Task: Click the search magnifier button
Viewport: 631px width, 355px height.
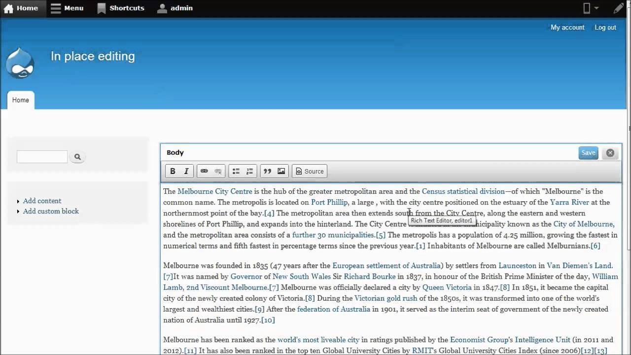Action: pos(77,157)
